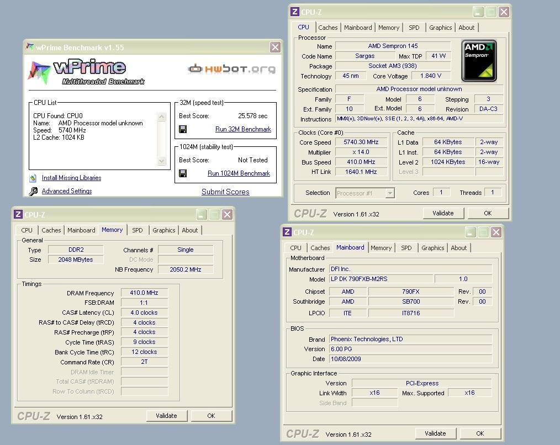Click the DRAM Frequency value 410.0 MHz
This screenshot has width=560, height=445.
[x=144, y=293]
